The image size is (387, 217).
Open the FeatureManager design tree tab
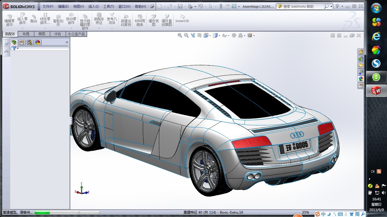pyautogui.click(x=14, y=42)
